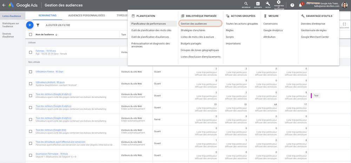Click the Fermé status cell
The width and height of the screenshot is (351, 163).
pyautogui.click(x=157, y=120)
